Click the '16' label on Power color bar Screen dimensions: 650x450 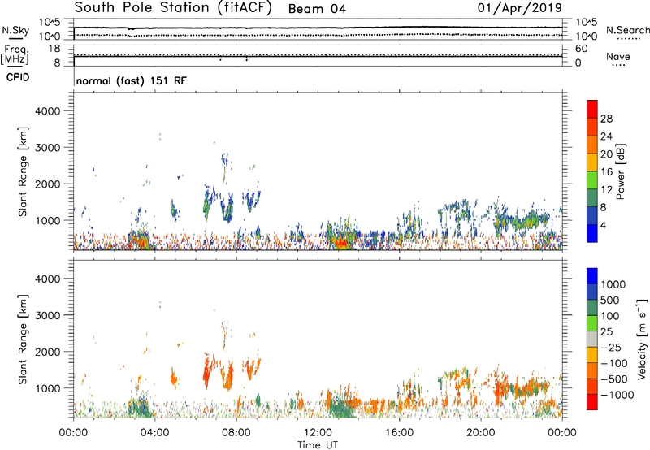tap(606, 172)
